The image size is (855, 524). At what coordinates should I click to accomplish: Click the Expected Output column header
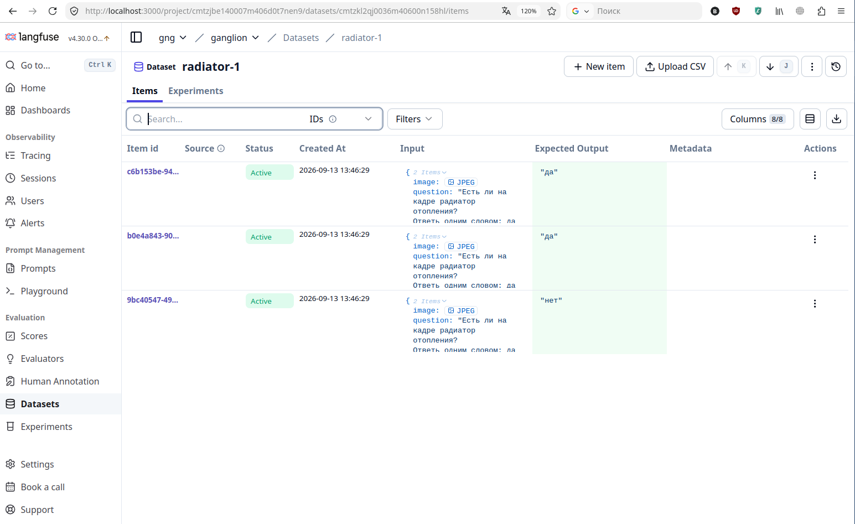coord(572,148)
